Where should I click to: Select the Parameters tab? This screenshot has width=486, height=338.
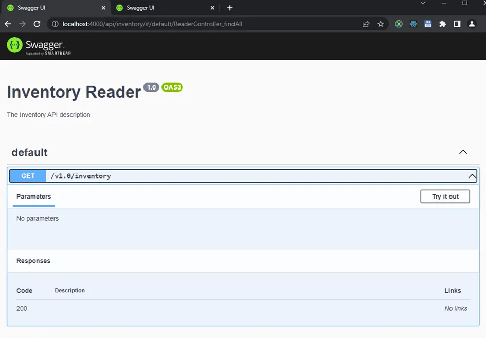34,197
